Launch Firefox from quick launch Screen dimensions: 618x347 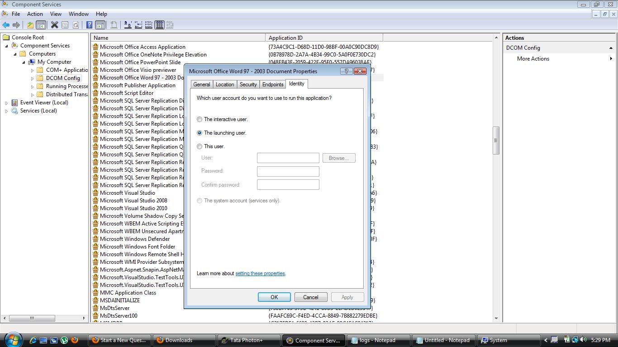(x=75, y=340)
